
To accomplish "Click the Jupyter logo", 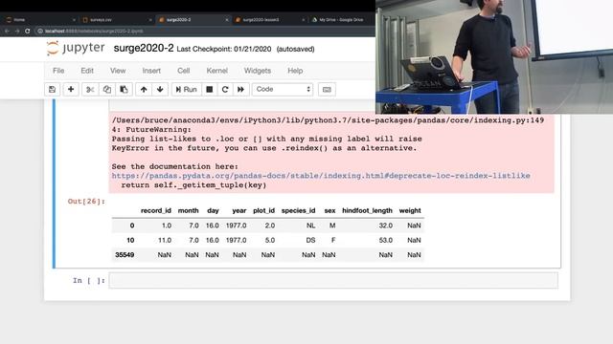I will [x=76, y=49].
